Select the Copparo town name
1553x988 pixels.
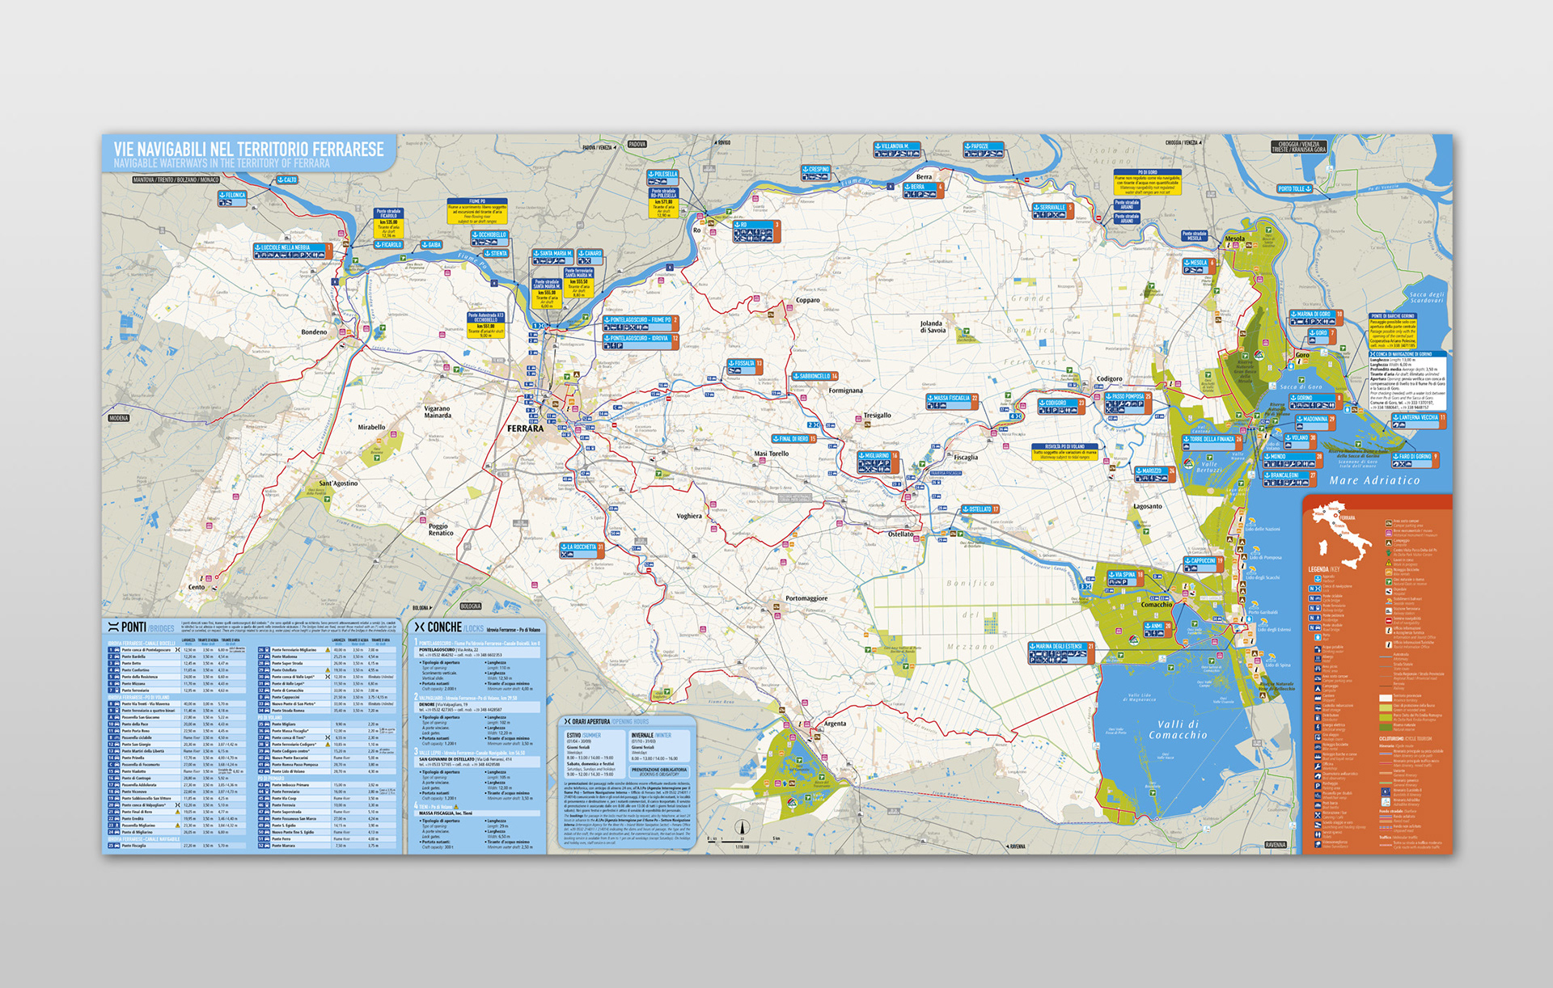click(x=807, y=300)
